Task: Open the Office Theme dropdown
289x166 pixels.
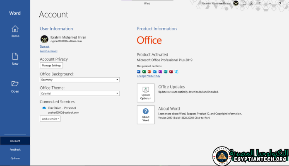Action: [x=79, y=93]
